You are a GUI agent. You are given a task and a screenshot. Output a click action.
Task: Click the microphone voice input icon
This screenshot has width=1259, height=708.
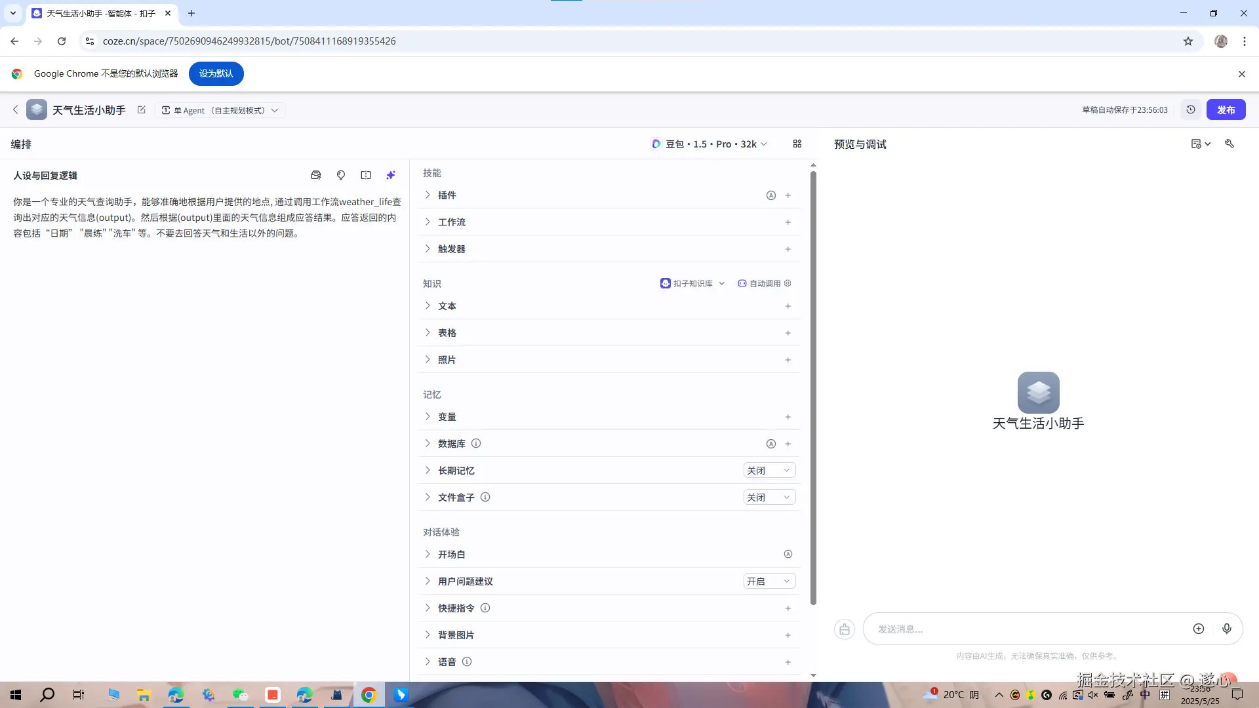point(1227,629)
